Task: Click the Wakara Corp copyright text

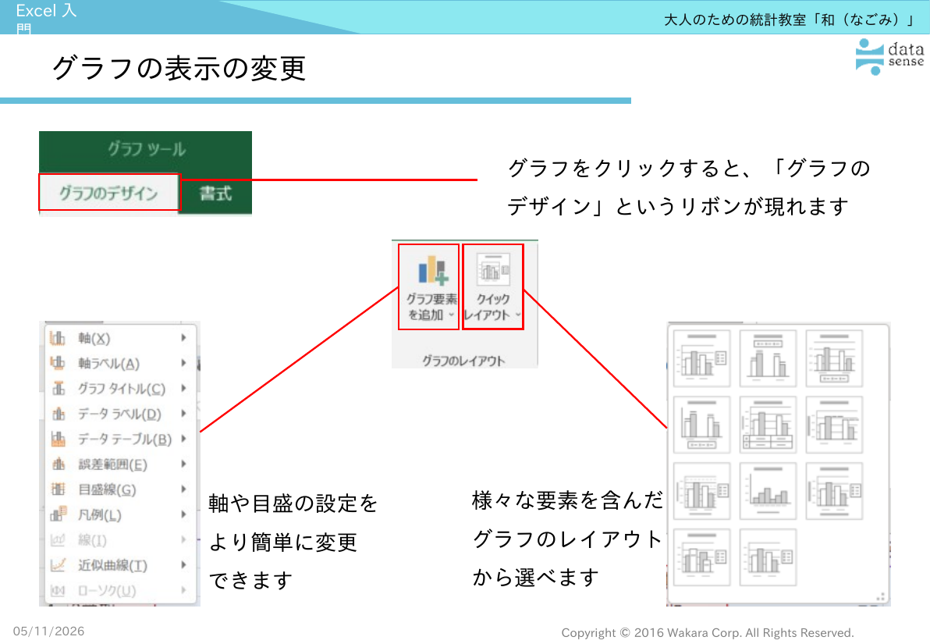Action: point(708,633)
